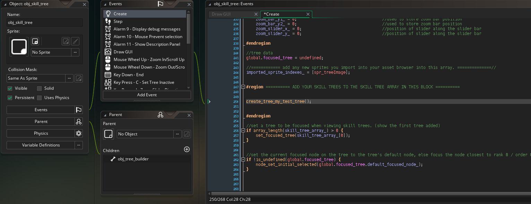Collapse the Object: obj_skill_tree panel header triangle
531x204 pixels.
5,4
